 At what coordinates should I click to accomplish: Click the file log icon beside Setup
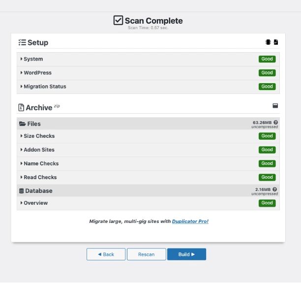pyautogui.click(x=276, y=42)
